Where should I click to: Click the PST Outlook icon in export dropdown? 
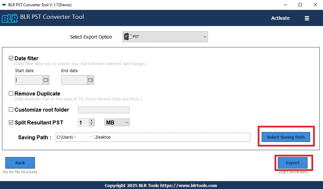[128, 37]
